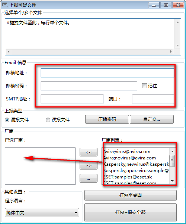Click the 打包至桌面 button
This screenshot has width=186, height=224.
131,195
